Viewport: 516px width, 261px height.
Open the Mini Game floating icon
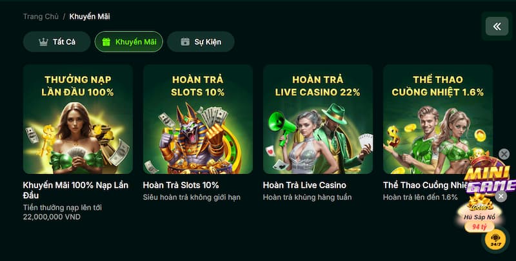490,176
